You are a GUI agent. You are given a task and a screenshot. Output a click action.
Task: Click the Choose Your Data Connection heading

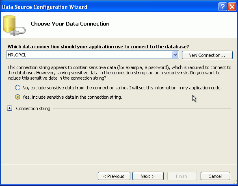pos(70,24)
